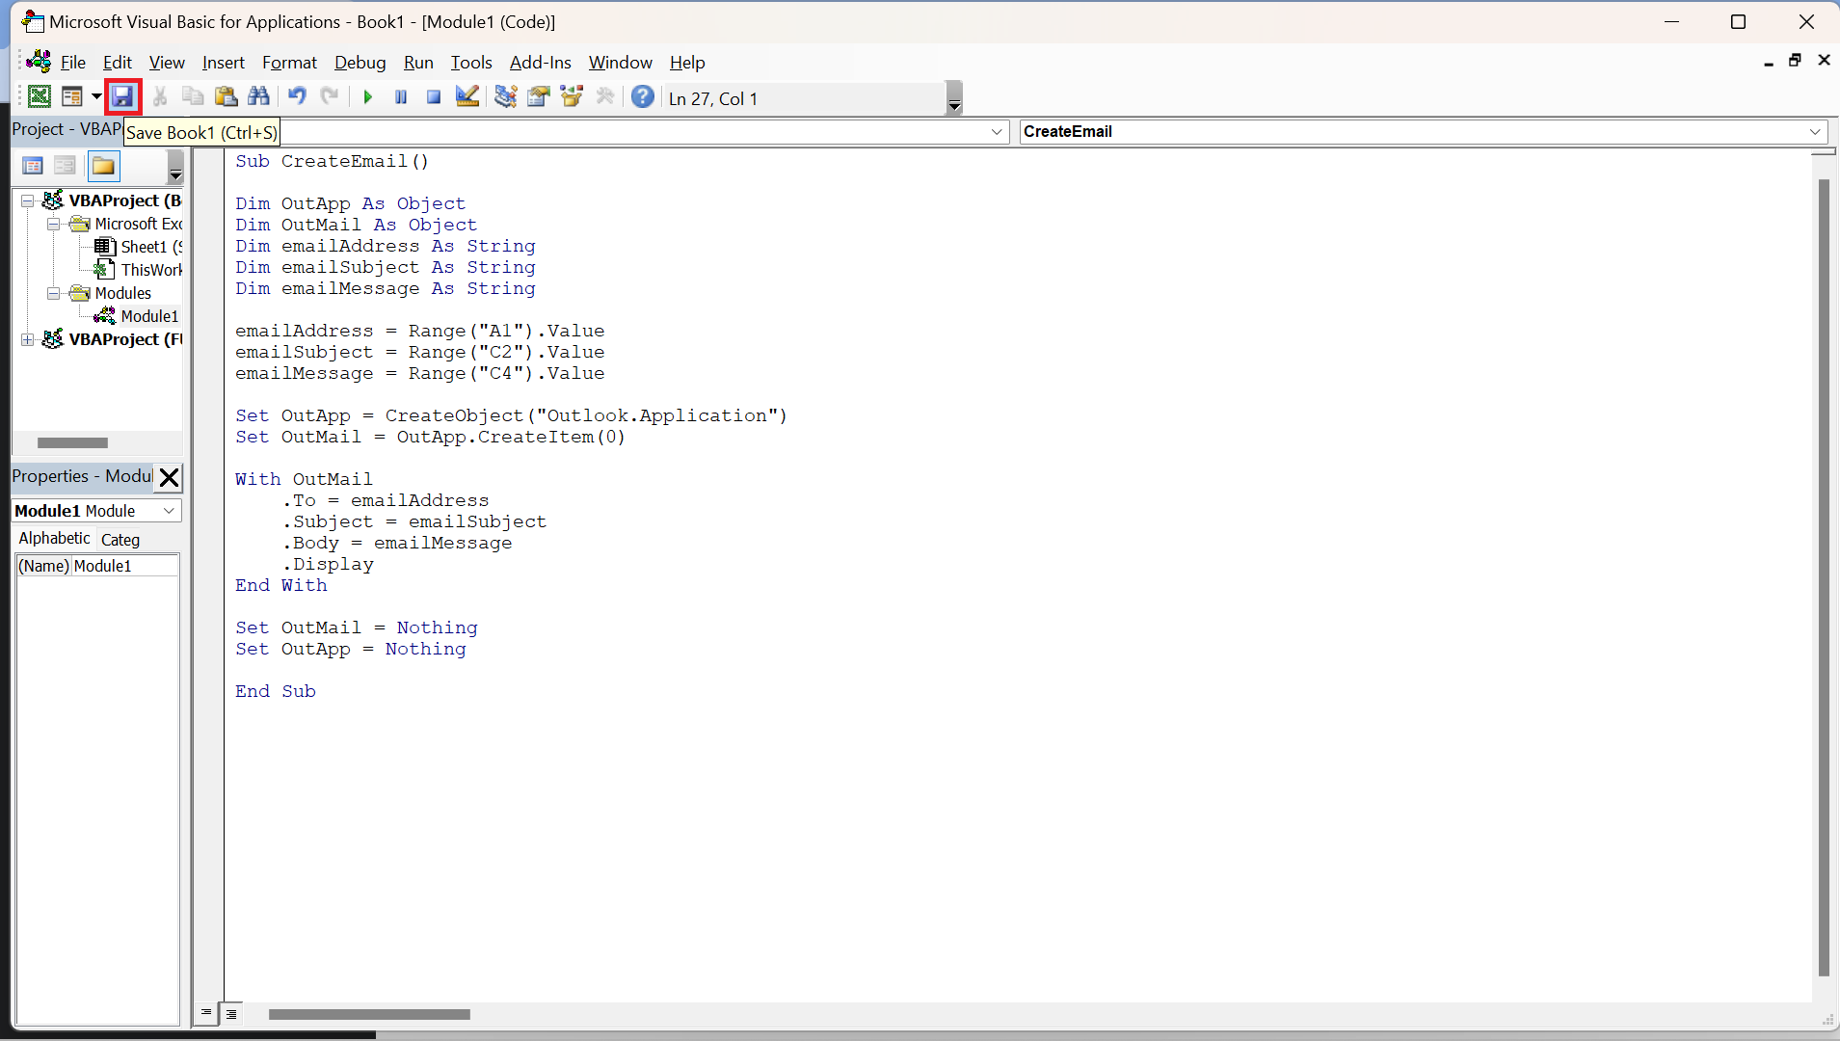Click the Undo arrow icon
The width and height of the screenshot is (1840, 1041).
pos(297,96)
